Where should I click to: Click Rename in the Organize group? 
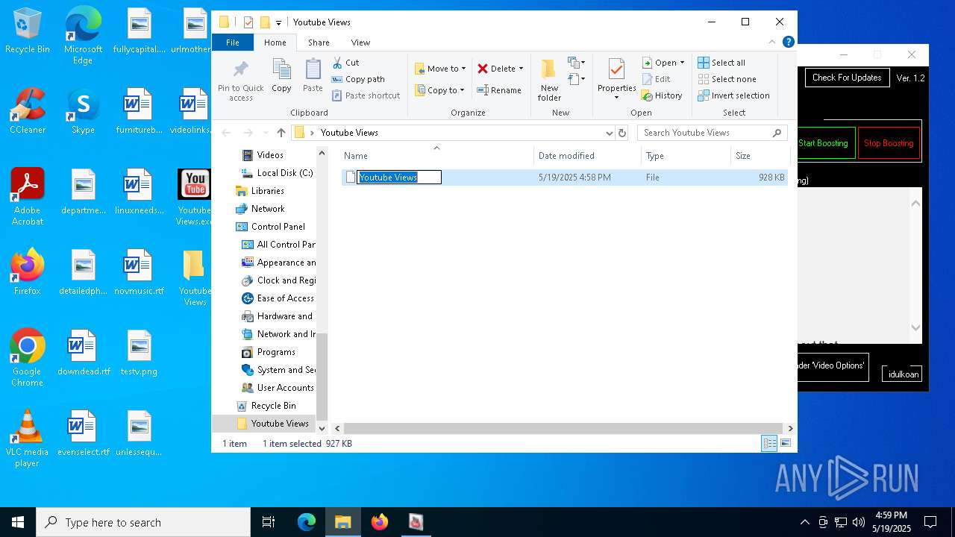pyautogui.click(x=499, y=90)
